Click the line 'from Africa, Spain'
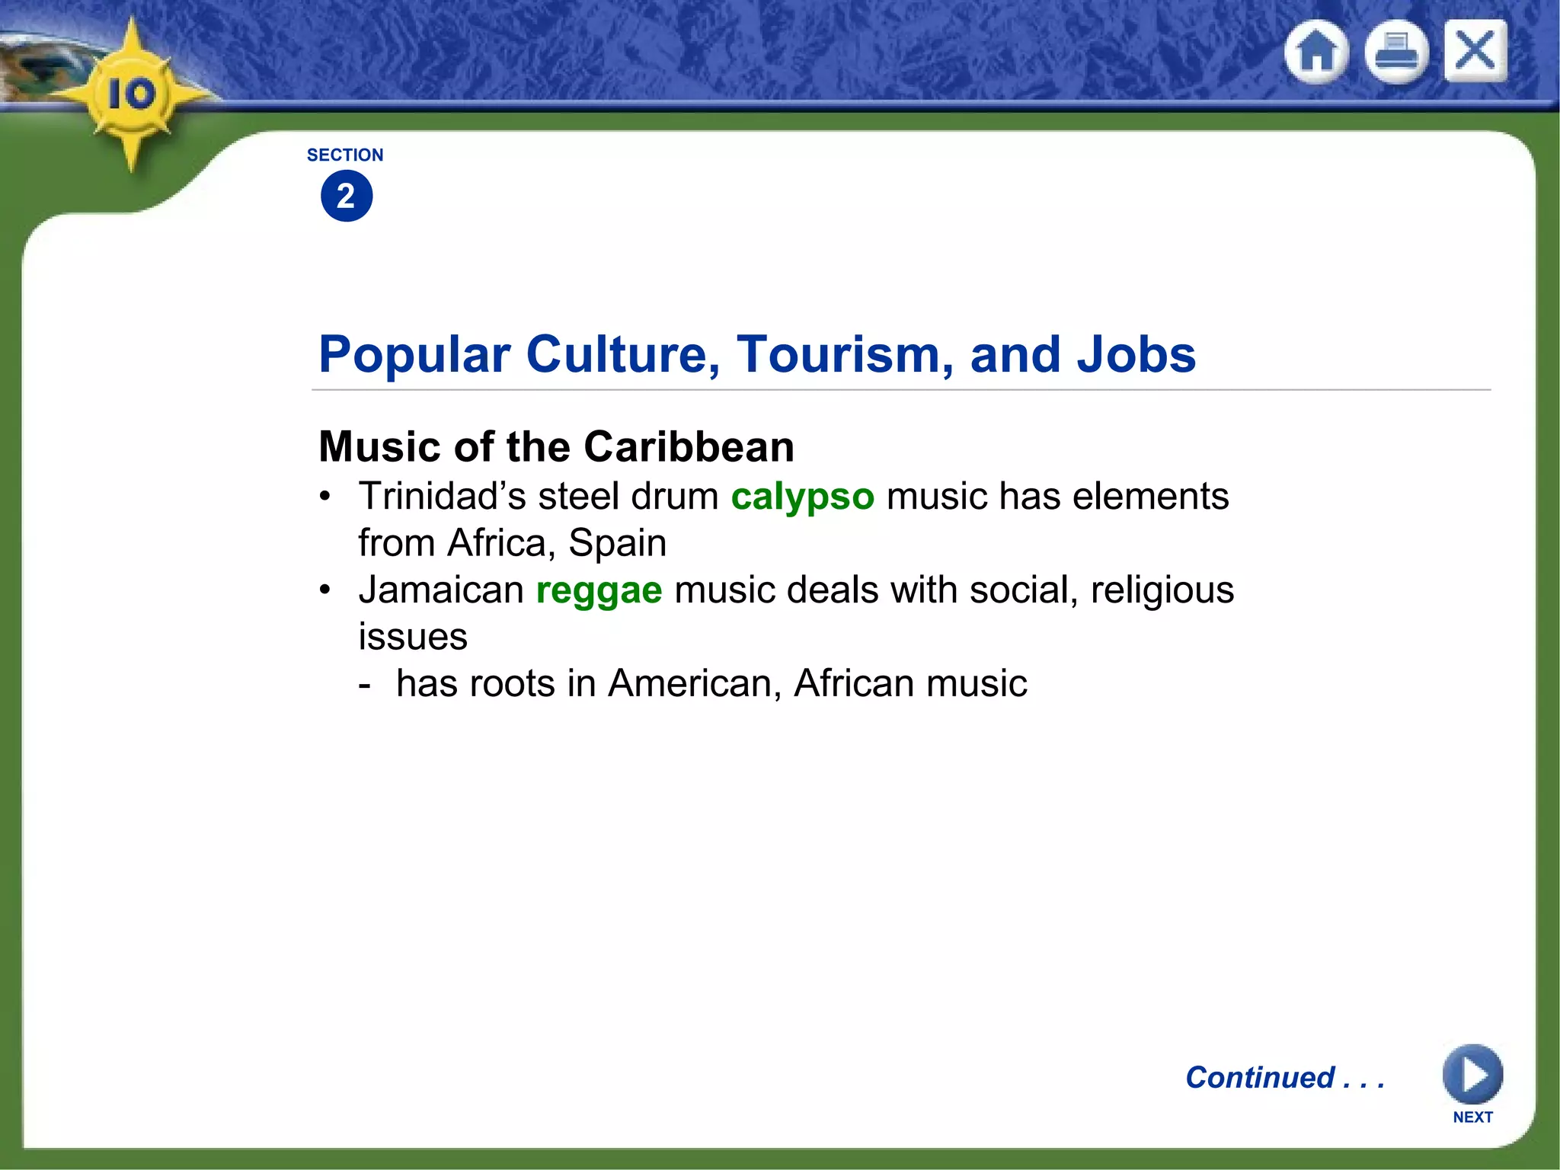The height and width of the screenshot is (1170, 1560). point(513,543)
